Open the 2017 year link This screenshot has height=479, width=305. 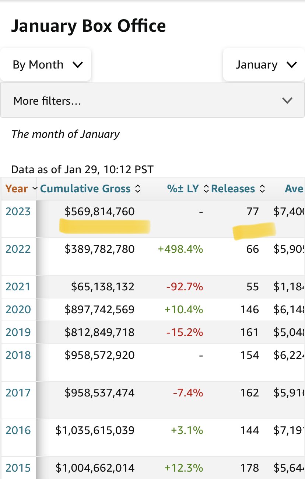click(x=18, y=393)
